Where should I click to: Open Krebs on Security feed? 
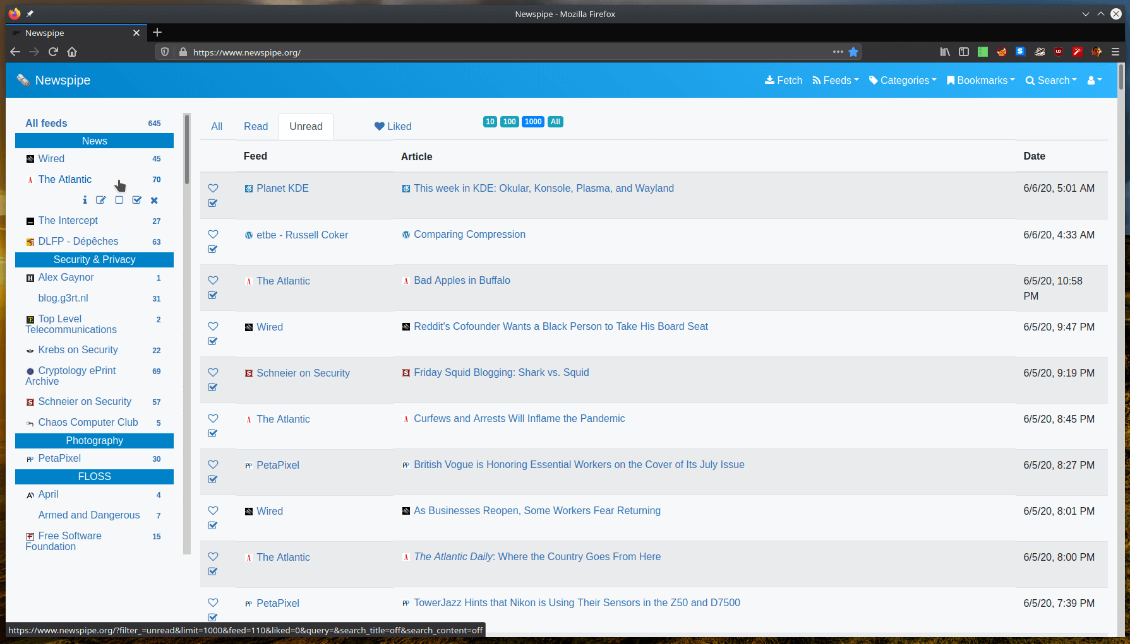point(78,349)
